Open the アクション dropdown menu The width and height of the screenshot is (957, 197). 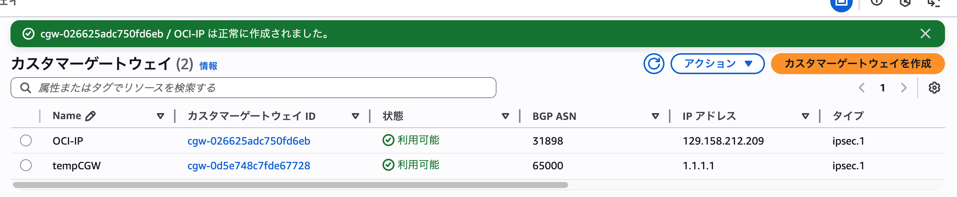717,64
